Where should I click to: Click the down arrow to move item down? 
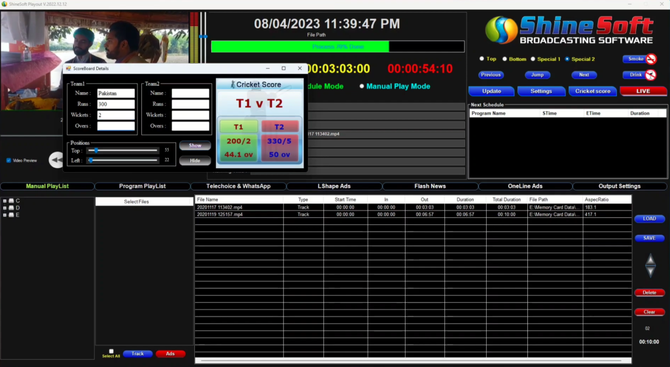(650, 272)
